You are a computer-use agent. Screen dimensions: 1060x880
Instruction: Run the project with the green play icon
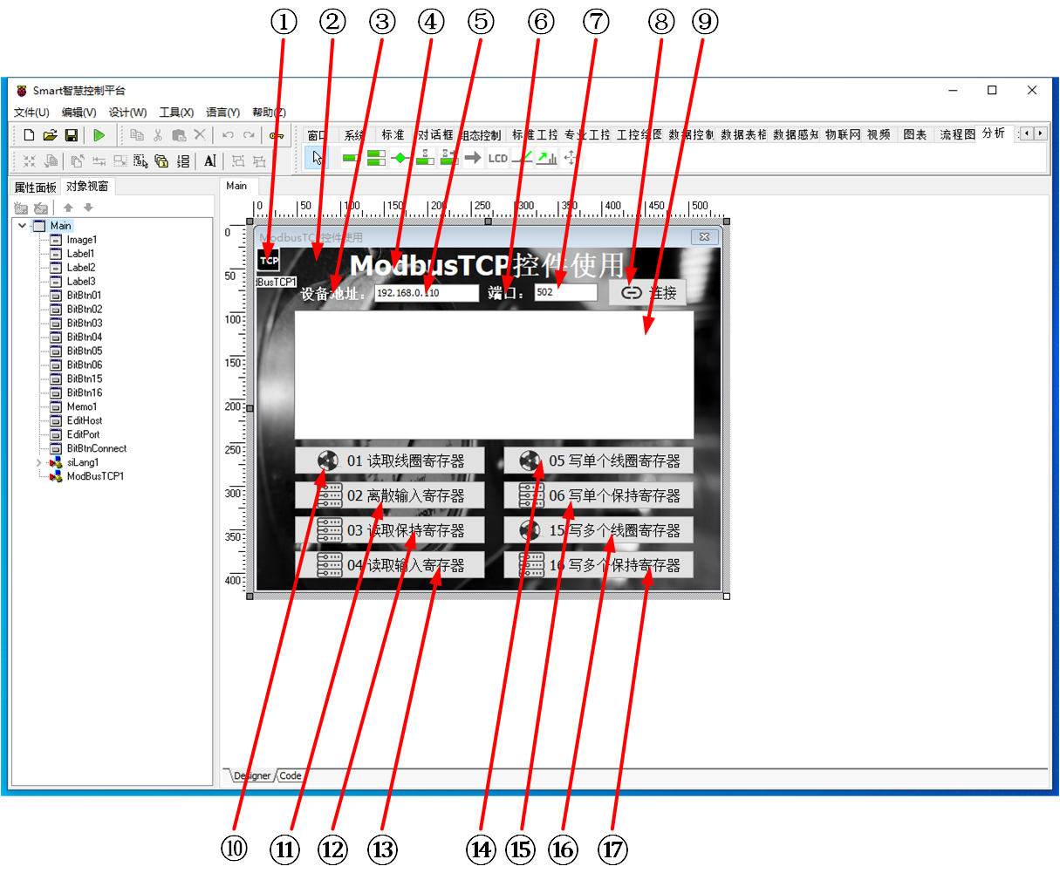coord(99,135)
